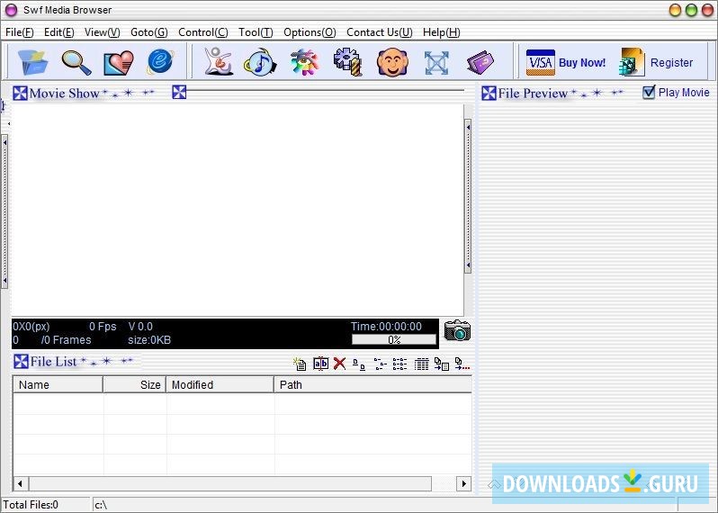
Task: Delete file with the red X icon
Action: [x=339, y=364]
